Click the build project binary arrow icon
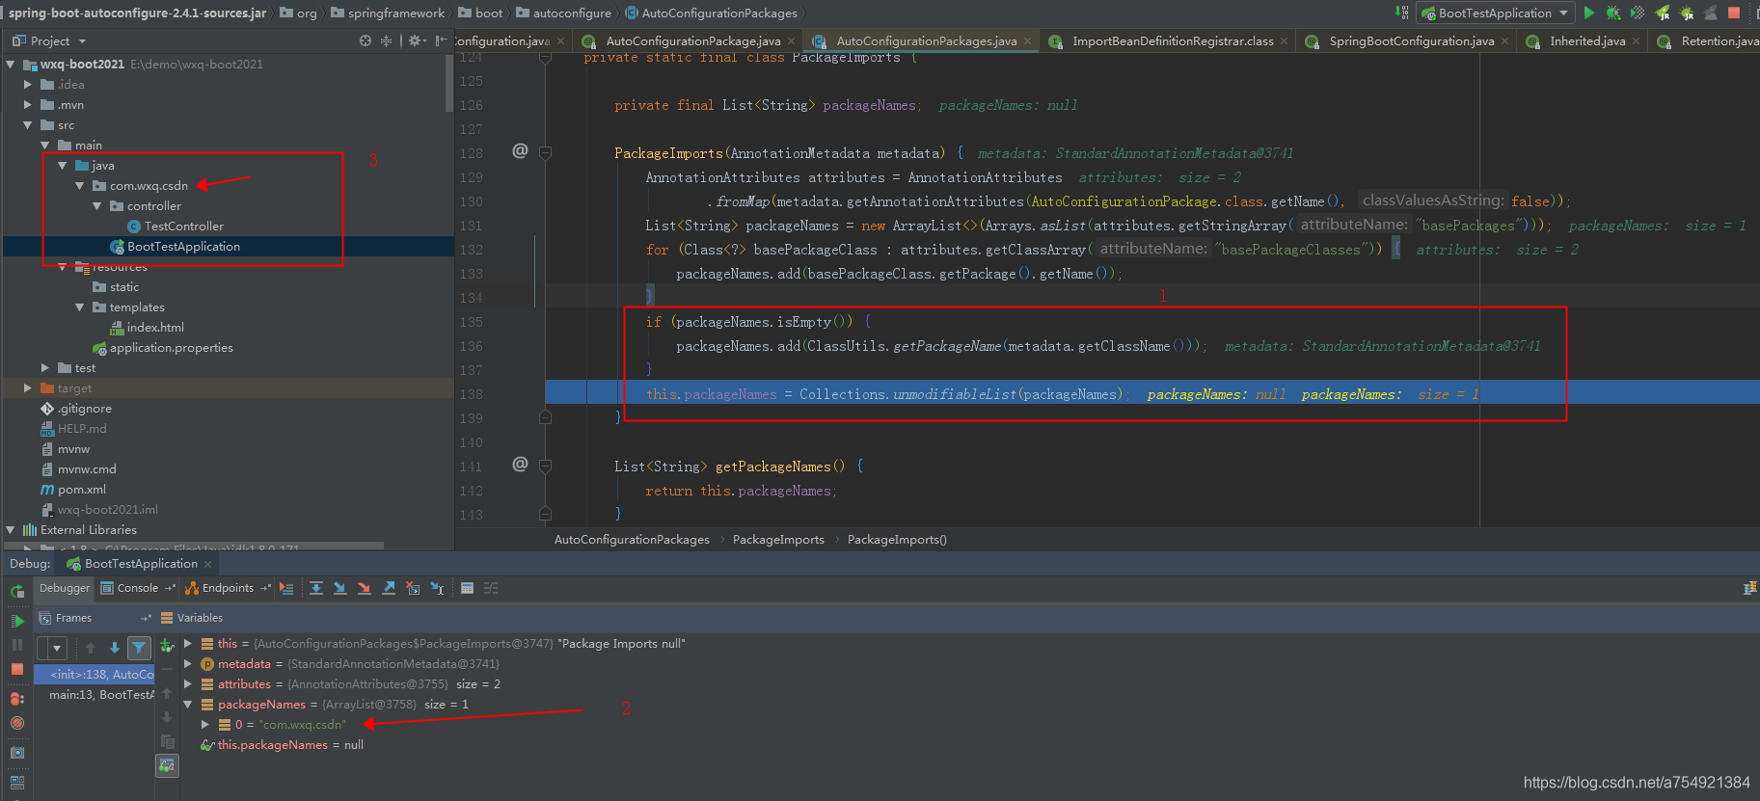 point(1401,13)
